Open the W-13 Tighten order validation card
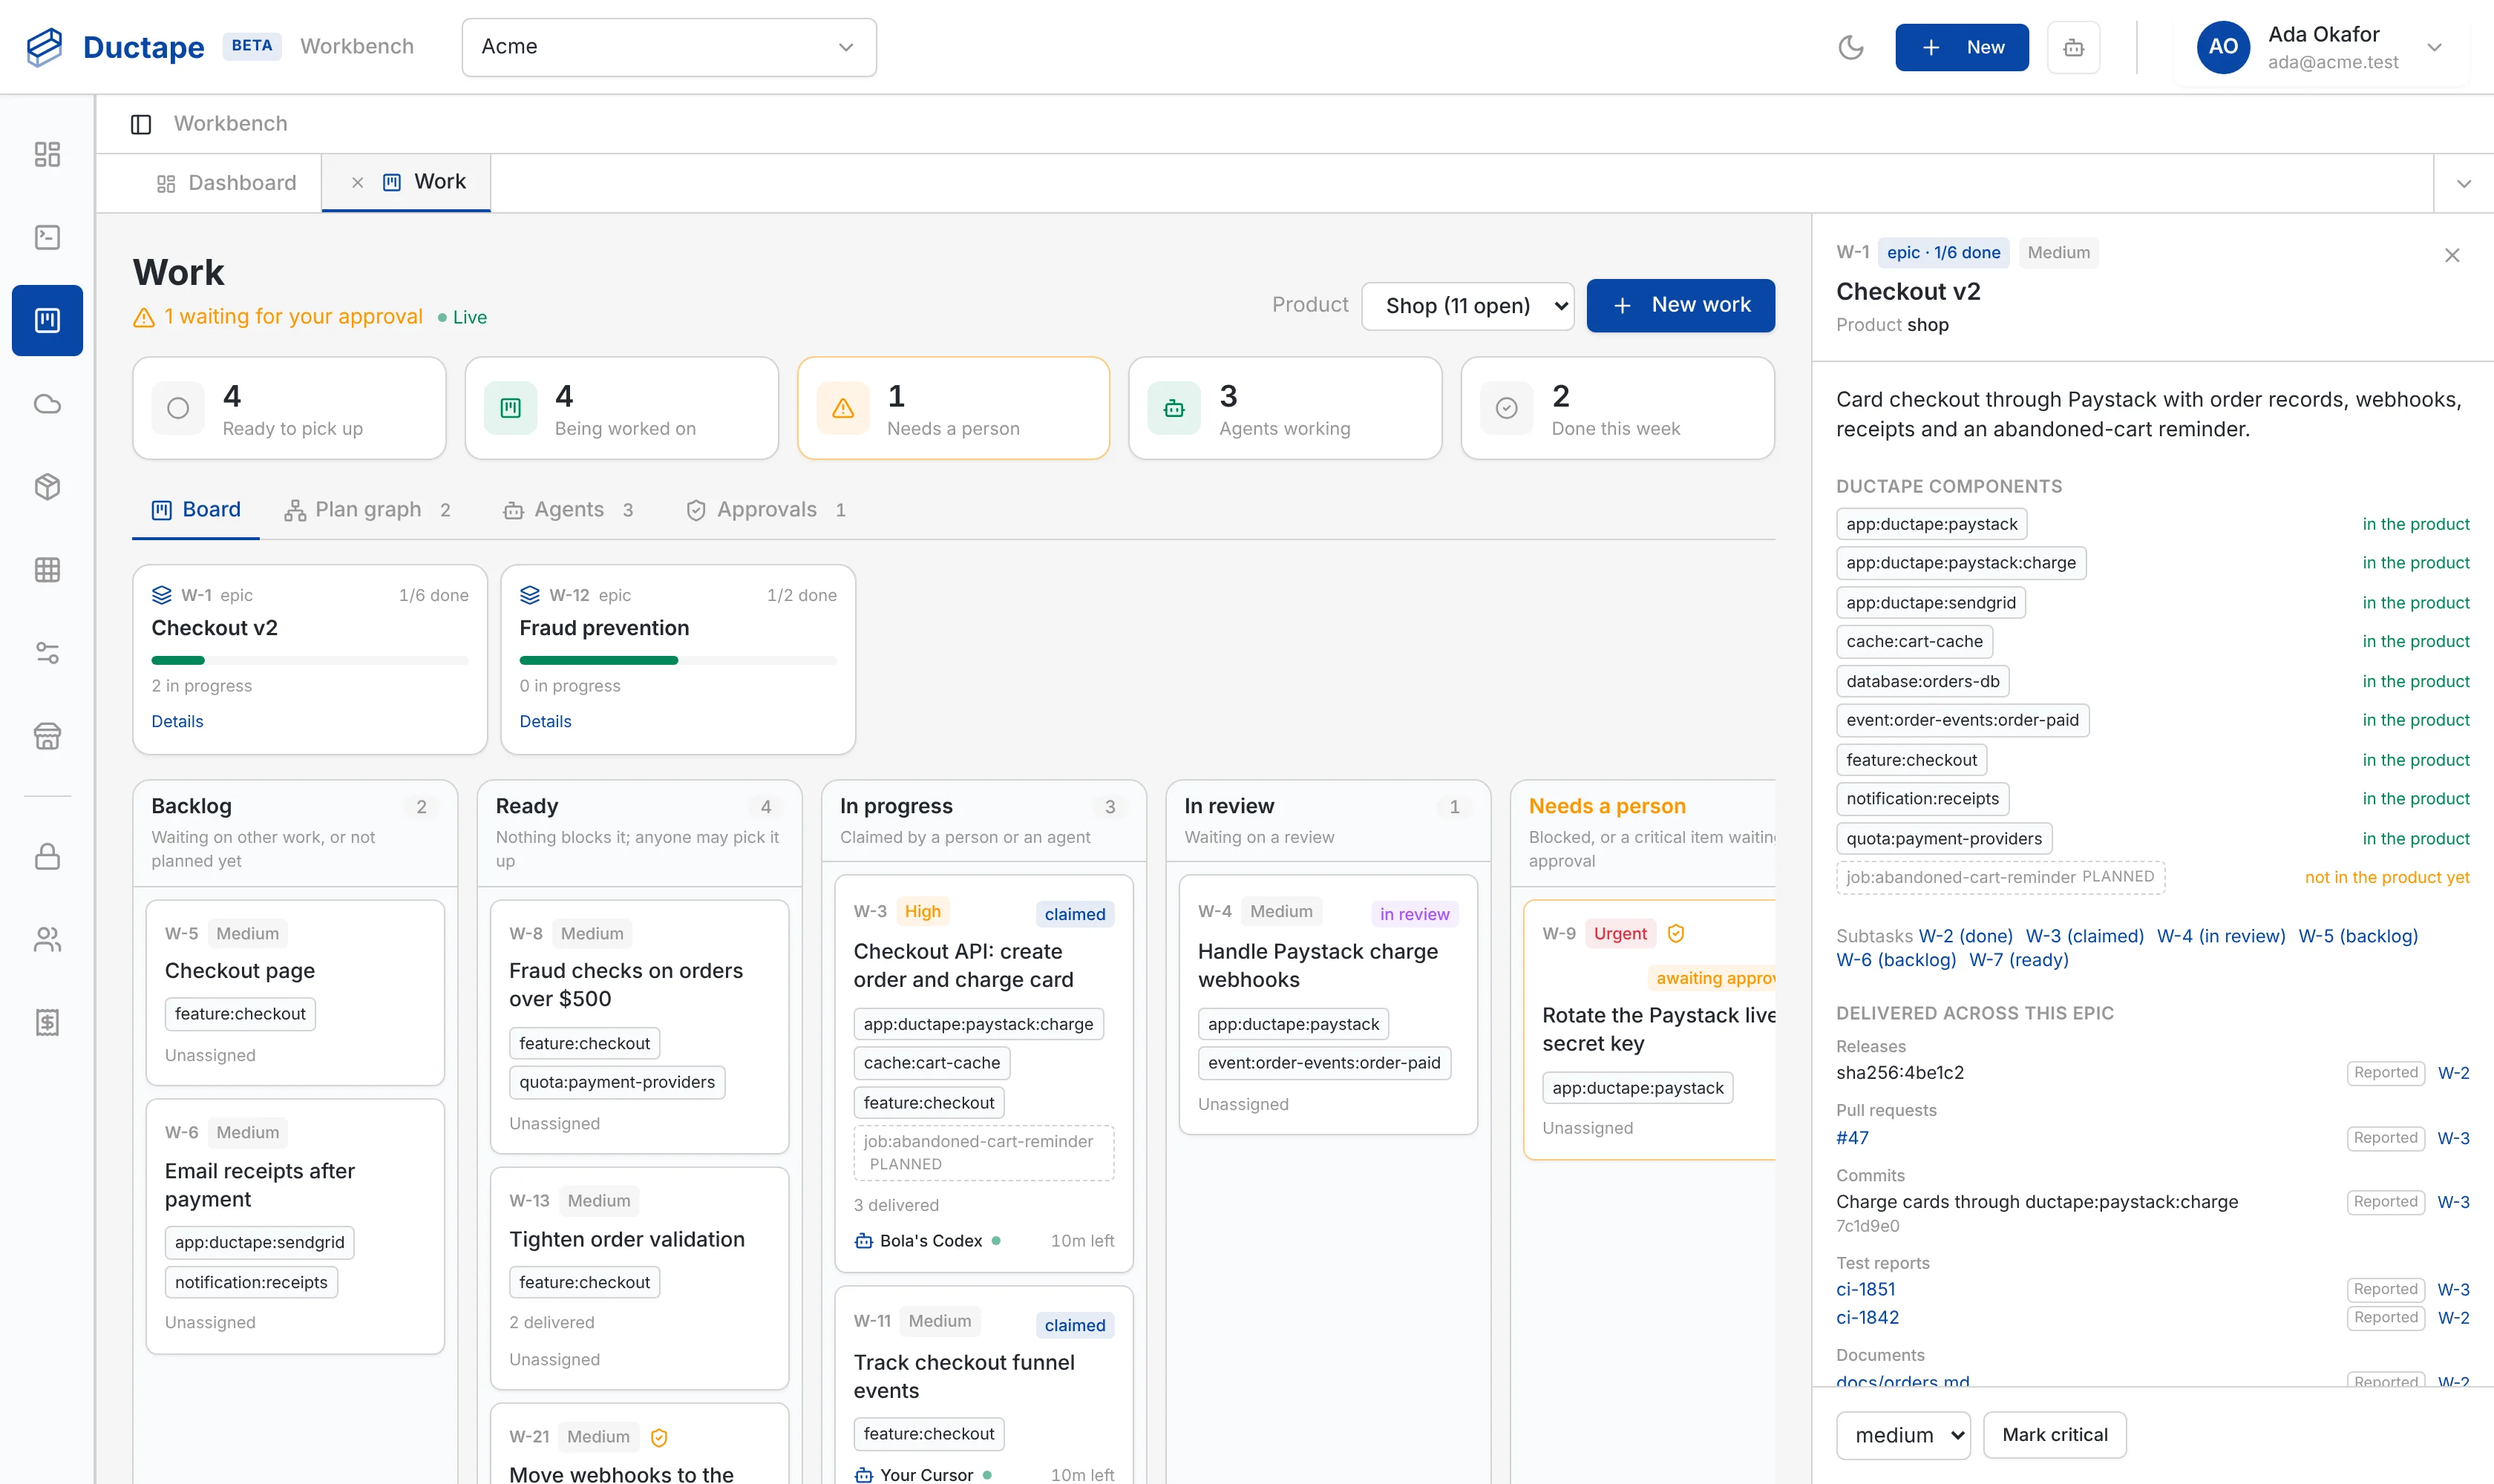Viewport: 2494px width, 1484px height. 639,1279
